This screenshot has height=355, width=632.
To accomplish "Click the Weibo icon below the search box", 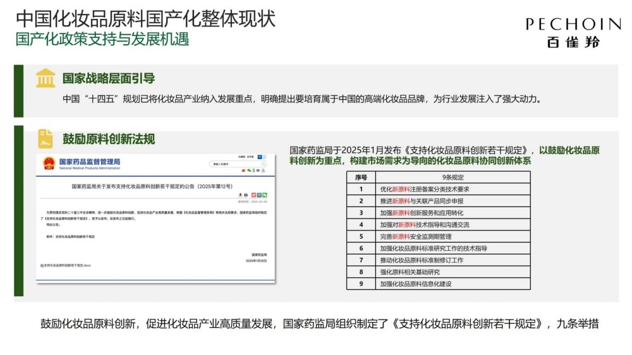I will (243, 171).
